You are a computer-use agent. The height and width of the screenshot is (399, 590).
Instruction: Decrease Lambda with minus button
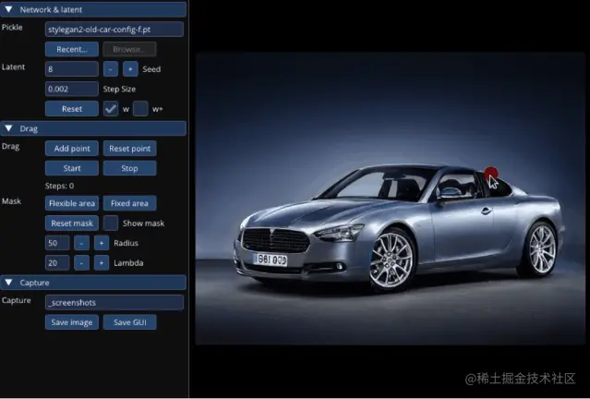point(81,263)
